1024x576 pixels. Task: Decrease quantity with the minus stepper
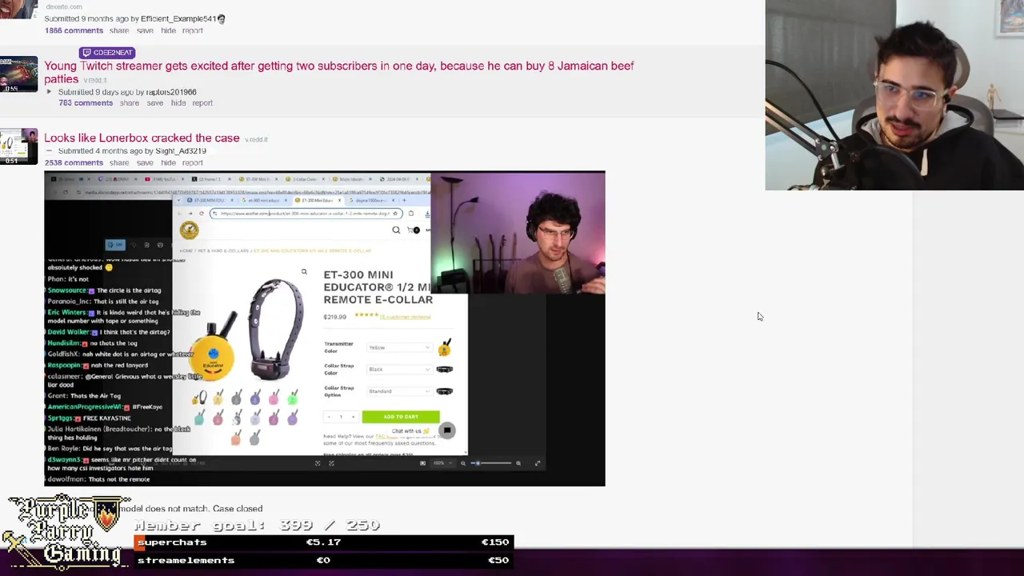[x=329, y=417]
